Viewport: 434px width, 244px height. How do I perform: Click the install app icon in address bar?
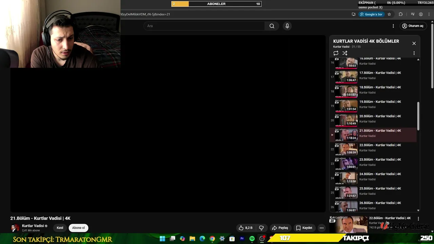click(x=354, y=14)
